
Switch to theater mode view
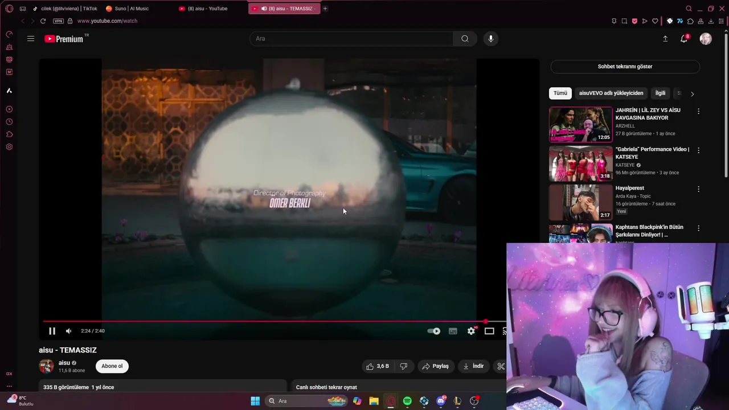pyautogui.click(x=489, y=331)
